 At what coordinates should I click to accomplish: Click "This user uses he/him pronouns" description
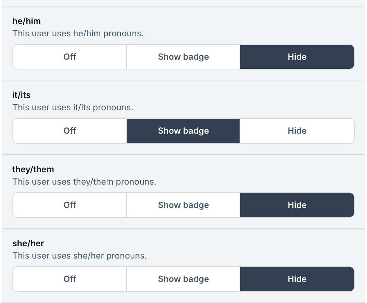coord(78,33)
